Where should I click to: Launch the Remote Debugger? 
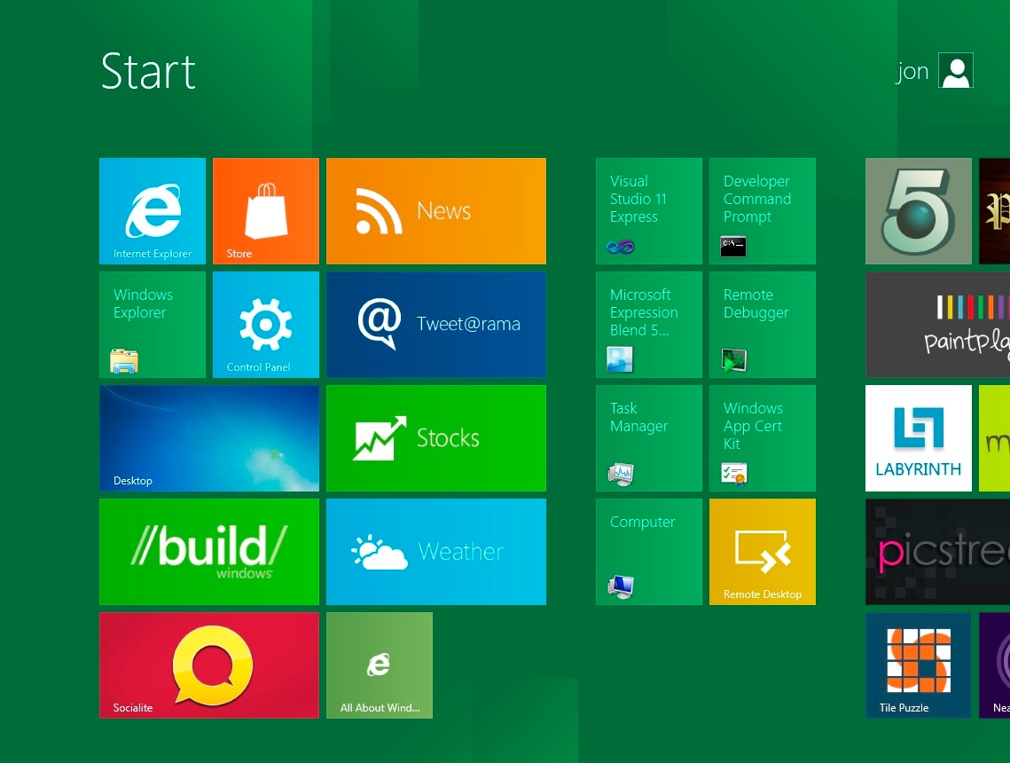[x=762, y=324]
